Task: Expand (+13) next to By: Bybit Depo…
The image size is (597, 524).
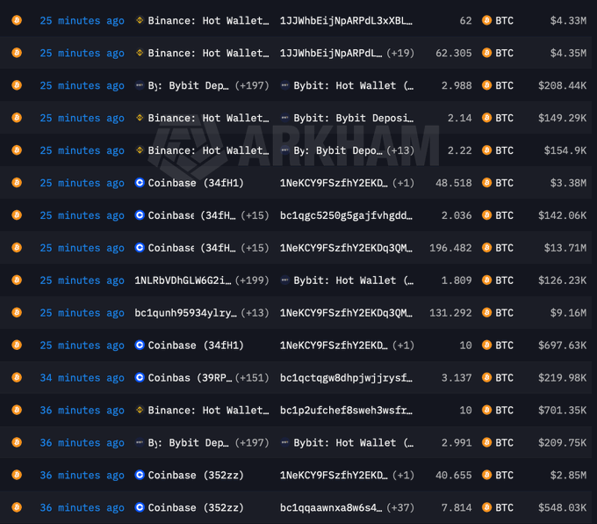Action: 400,150
